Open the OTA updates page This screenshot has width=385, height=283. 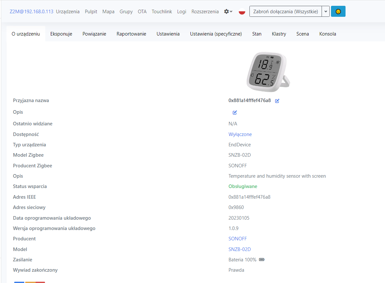point(142,12)
